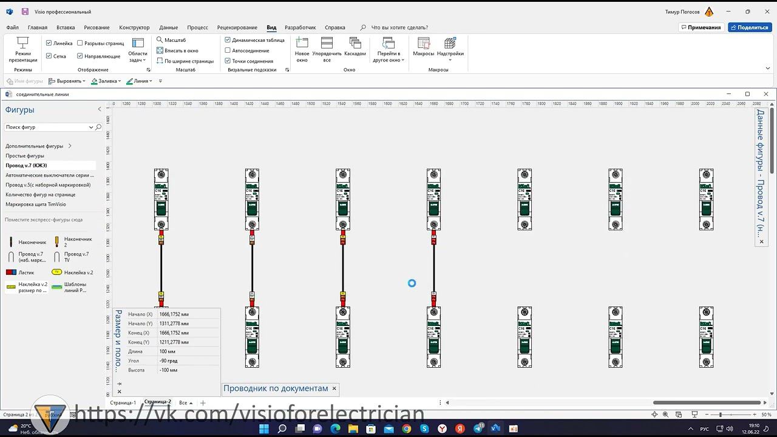Select the 'Количество фигур на странице' stencil
The height and width of the screenshot is (437, 777).
(41, 195)
